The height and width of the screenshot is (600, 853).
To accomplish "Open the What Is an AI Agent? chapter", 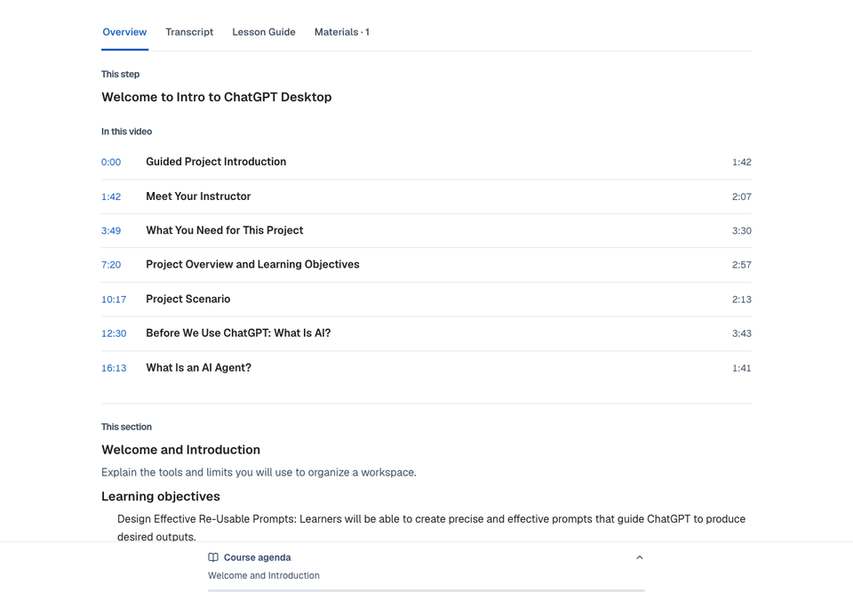I will 198,368.
